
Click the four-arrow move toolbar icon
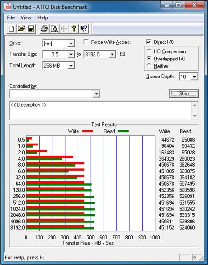(x=64, y=28)
